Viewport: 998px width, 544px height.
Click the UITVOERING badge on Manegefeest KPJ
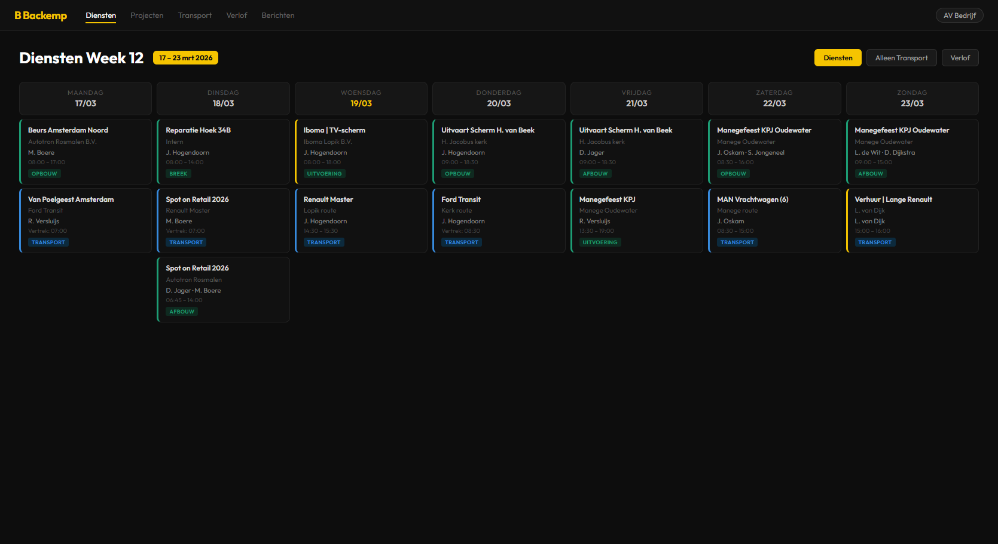click(600, 242)
